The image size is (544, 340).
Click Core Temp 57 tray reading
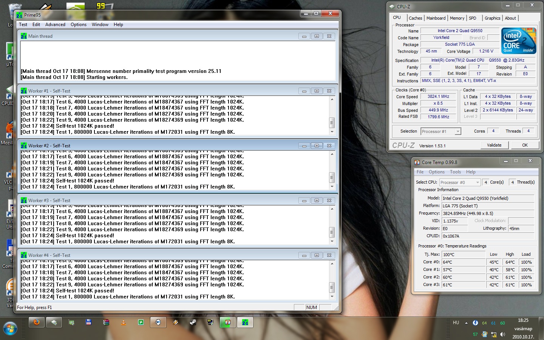tap(475, 334)
